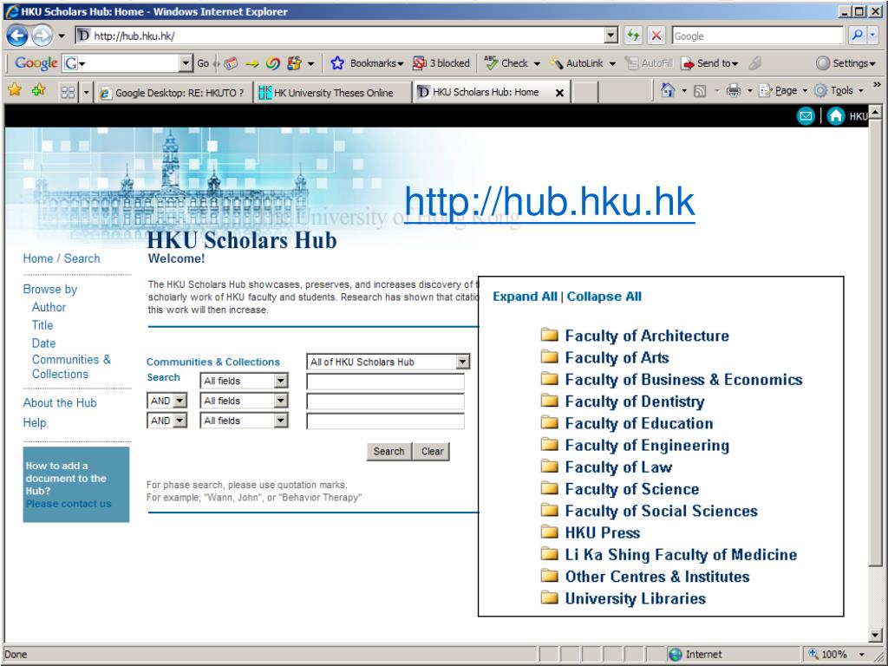The width and height of the screenshot is (888, 666).
Task: Open the Faculty of Architecture folder icon
Action: [x=549, y=335]
